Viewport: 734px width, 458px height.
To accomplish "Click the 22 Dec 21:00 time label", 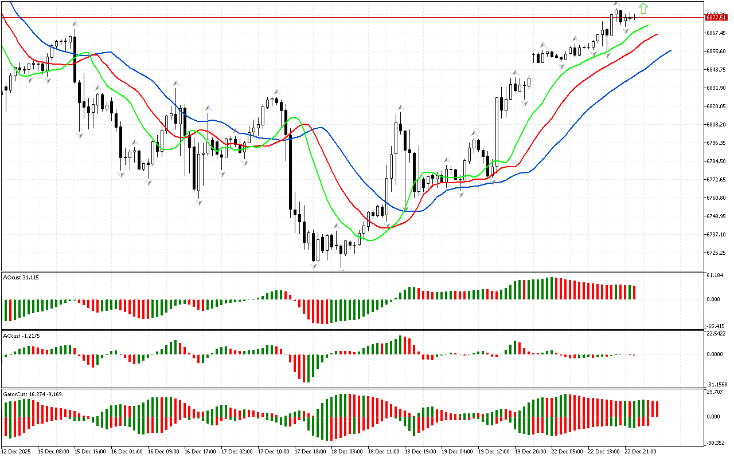I will [x=641, y=452].
